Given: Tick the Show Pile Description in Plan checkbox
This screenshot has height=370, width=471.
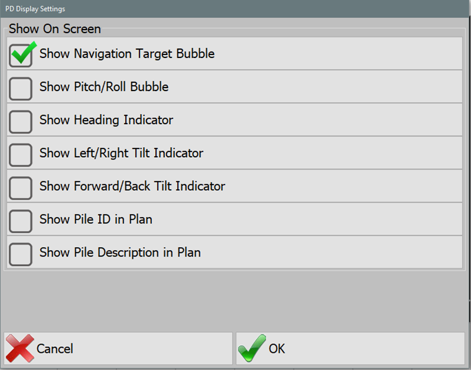Looking at the screenshot, I should 21,253.
